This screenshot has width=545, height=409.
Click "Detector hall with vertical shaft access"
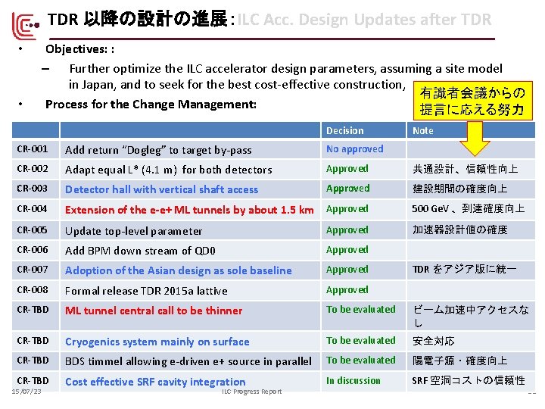coord(162,189)
